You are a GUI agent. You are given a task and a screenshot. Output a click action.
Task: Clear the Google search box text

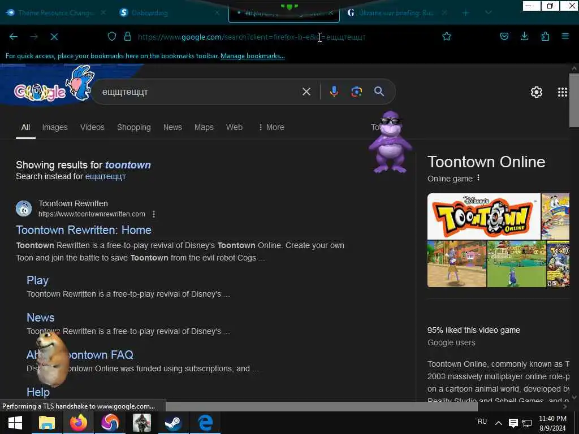point(306,92)
